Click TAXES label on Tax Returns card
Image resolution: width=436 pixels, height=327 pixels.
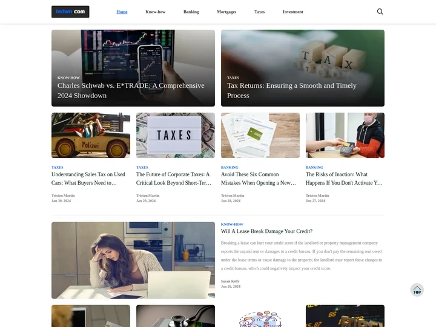click(233, 78)
